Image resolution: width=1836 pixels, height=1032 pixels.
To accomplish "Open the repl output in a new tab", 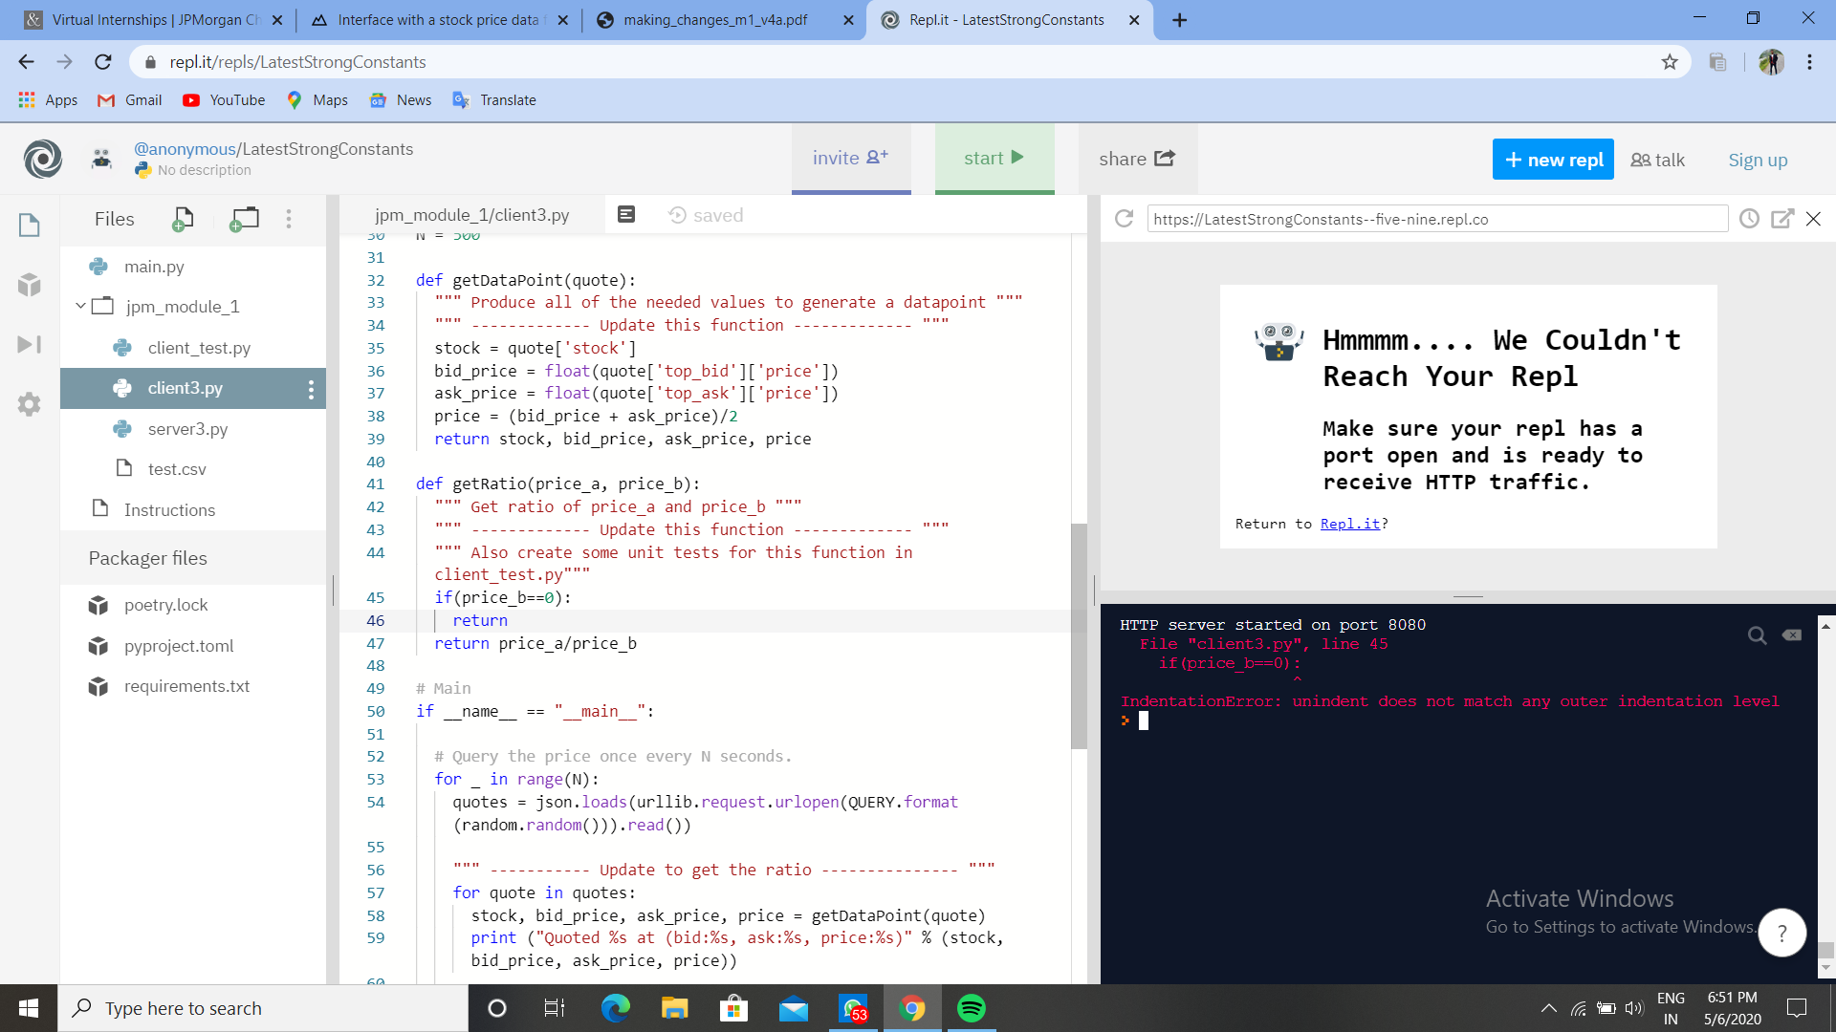I will point(1782,218).
